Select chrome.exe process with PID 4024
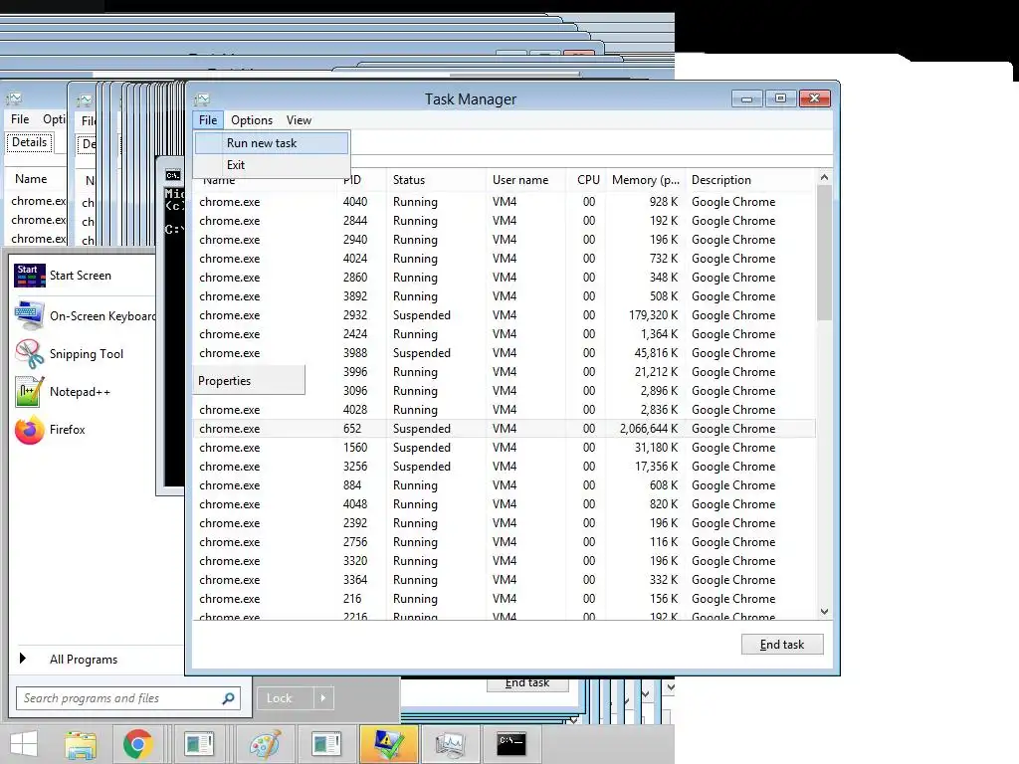Screen dimensions: 1019x764 [x=504, y=259]
